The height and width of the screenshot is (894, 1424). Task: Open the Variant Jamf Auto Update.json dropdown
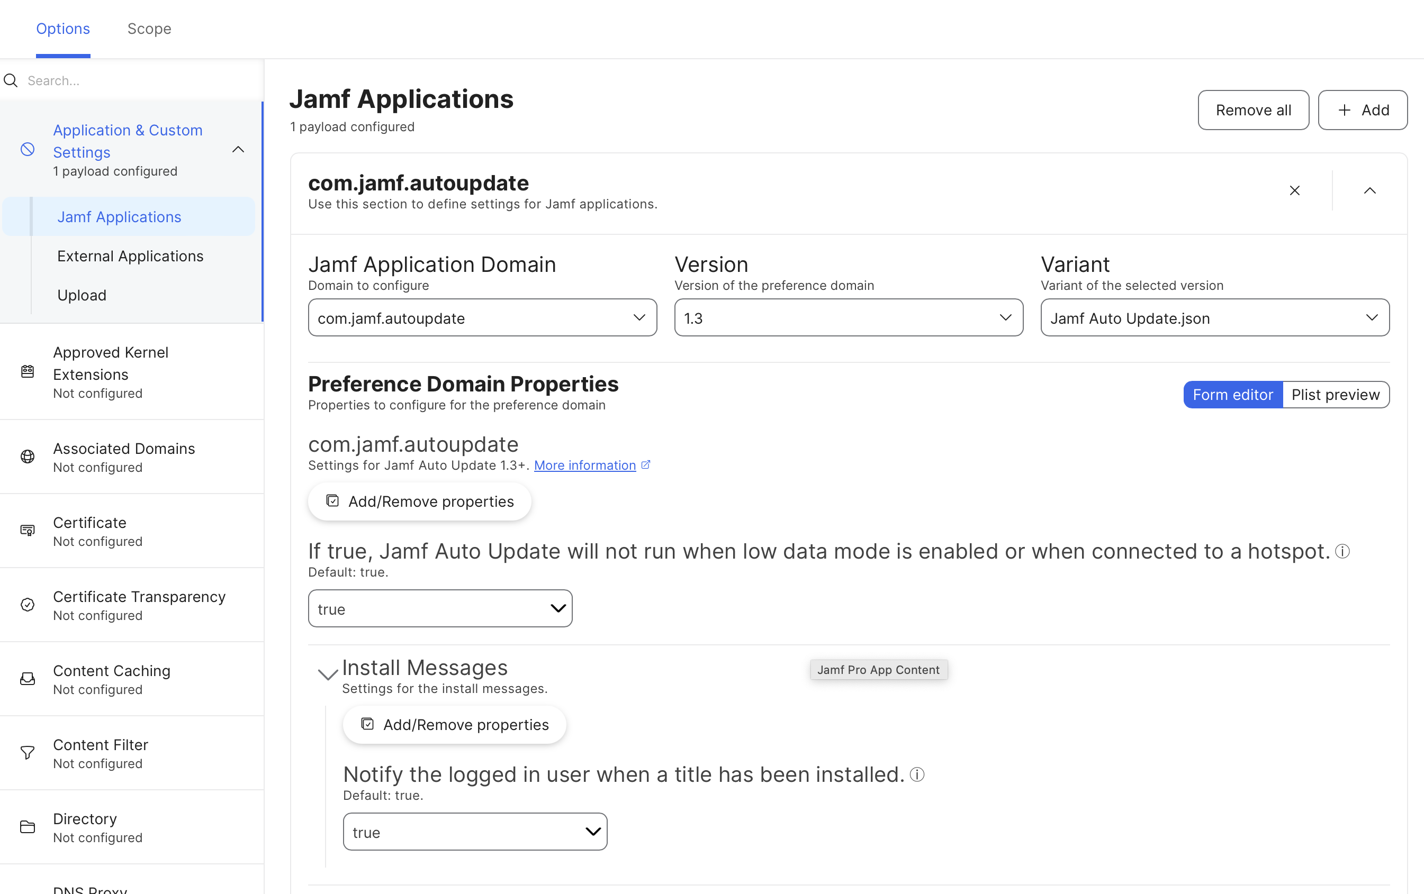click(x=1215, y=318)
